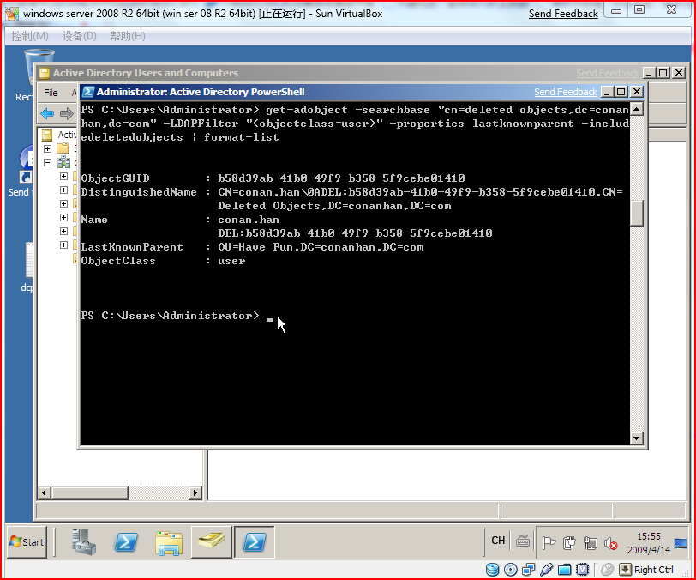
Task: Expand the last plus box in the tree
Action: click(64, 245)
